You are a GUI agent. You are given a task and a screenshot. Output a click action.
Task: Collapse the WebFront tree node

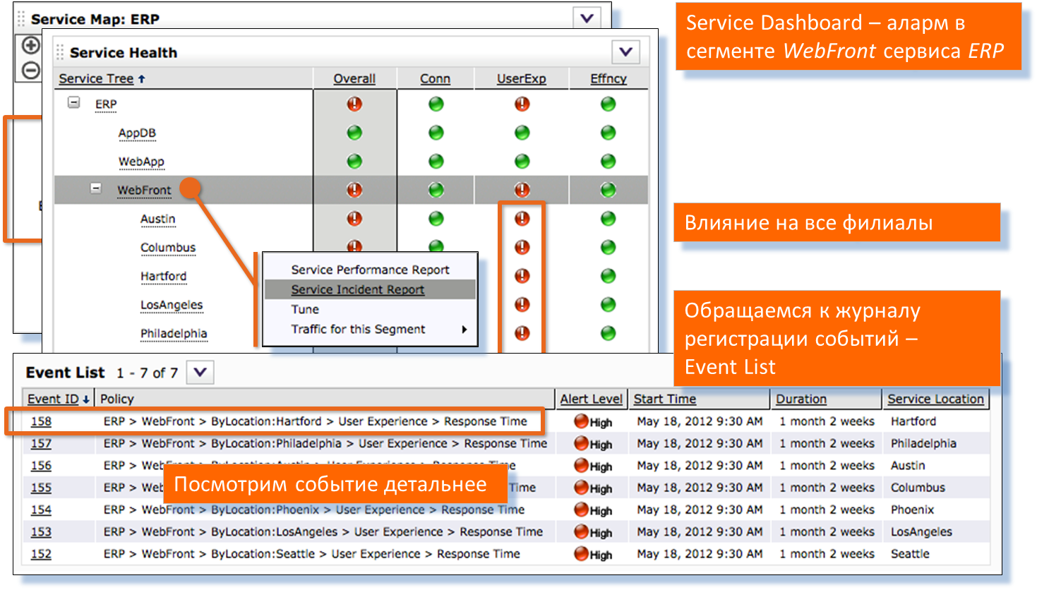[95, 188]
